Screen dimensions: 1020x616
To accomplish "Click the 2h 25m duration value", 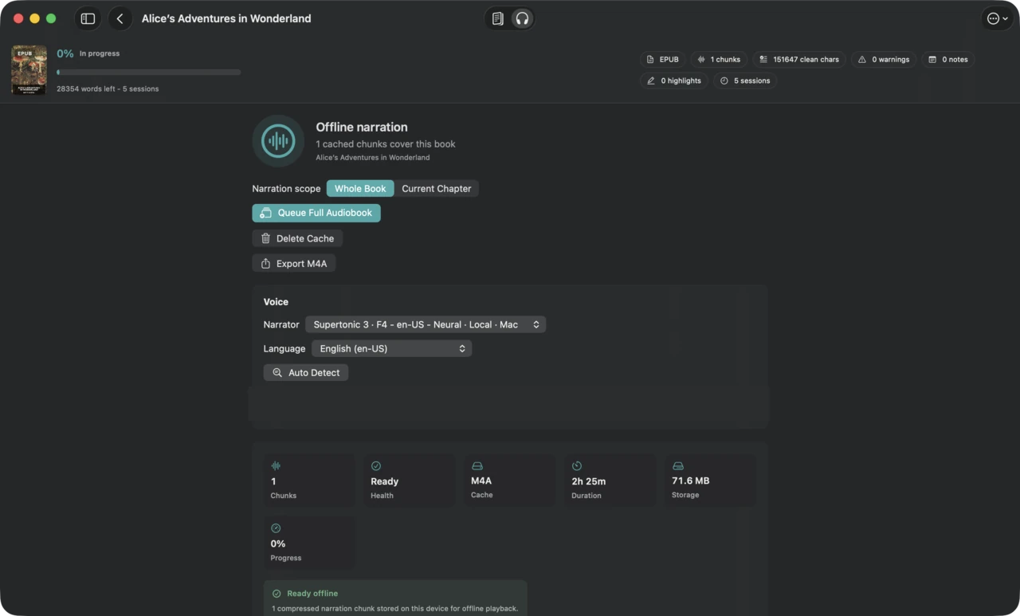I will tap(589, 481).
